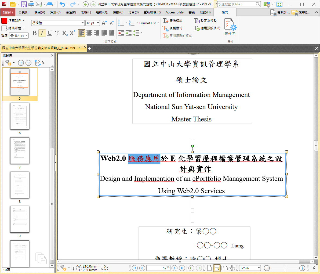This screenshot has width=320, height=274.
Task: Click the Save icon in the quick toolbar
Action: (x=24, y=4)
